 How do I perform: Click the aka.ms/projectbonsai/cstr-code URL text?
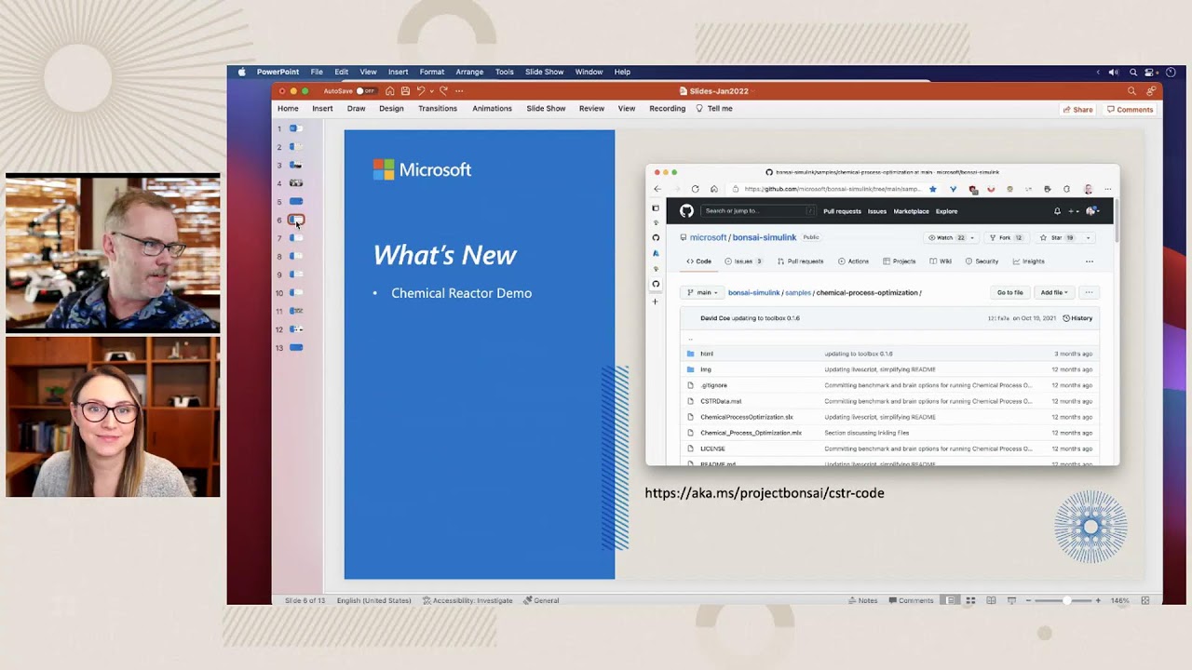point(765,493)
